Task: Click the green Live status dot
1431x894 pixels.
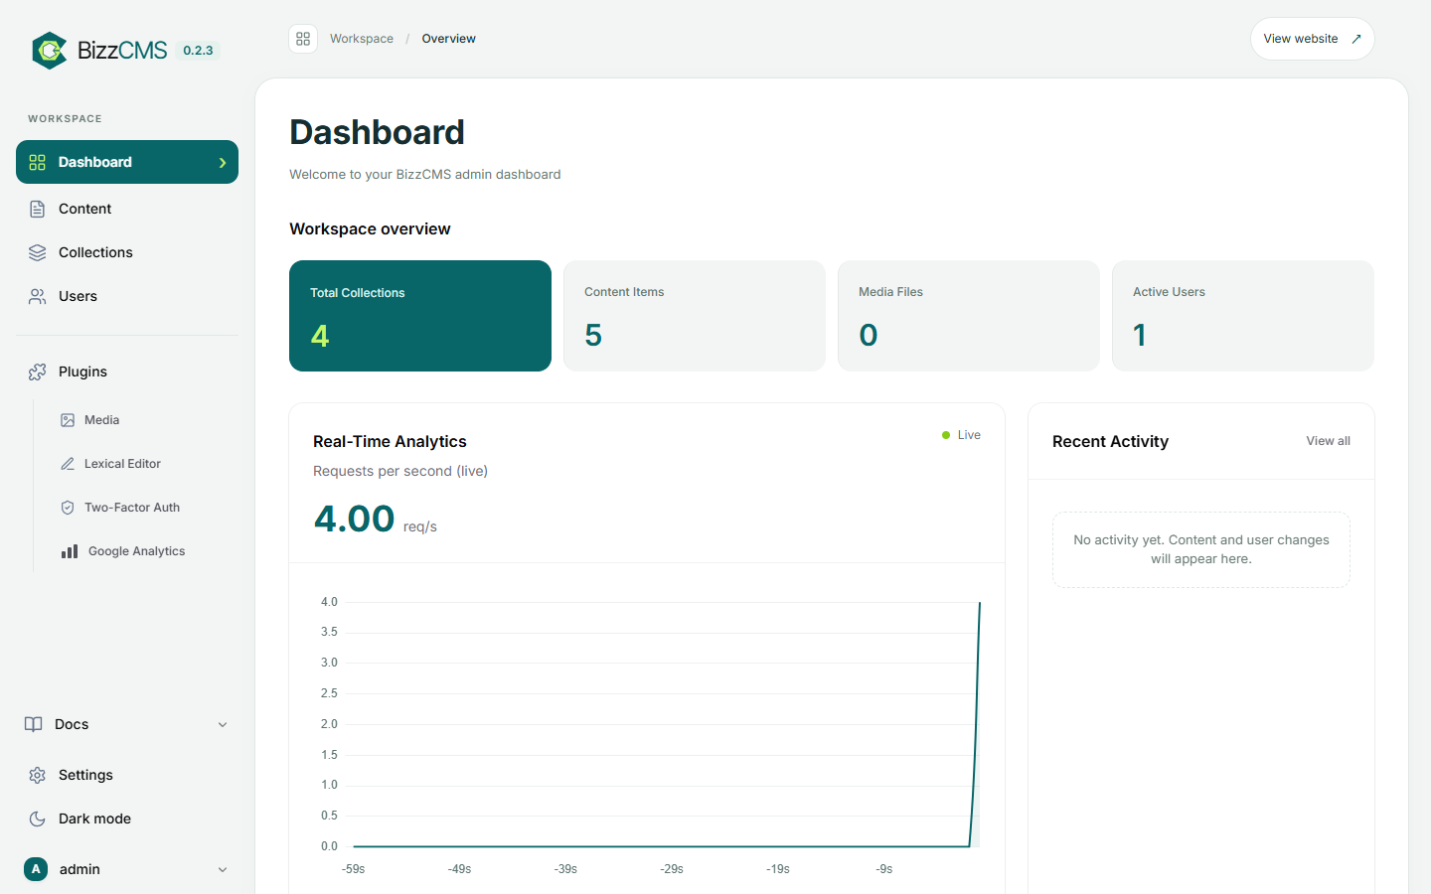Action: [x=946, y=435]
